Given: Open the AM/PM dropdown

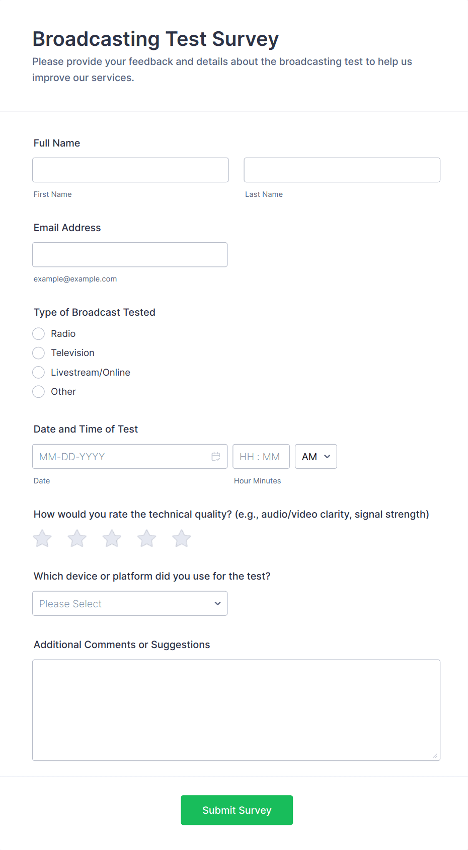Looking at the screenshot, I should [x=316, y=457].
